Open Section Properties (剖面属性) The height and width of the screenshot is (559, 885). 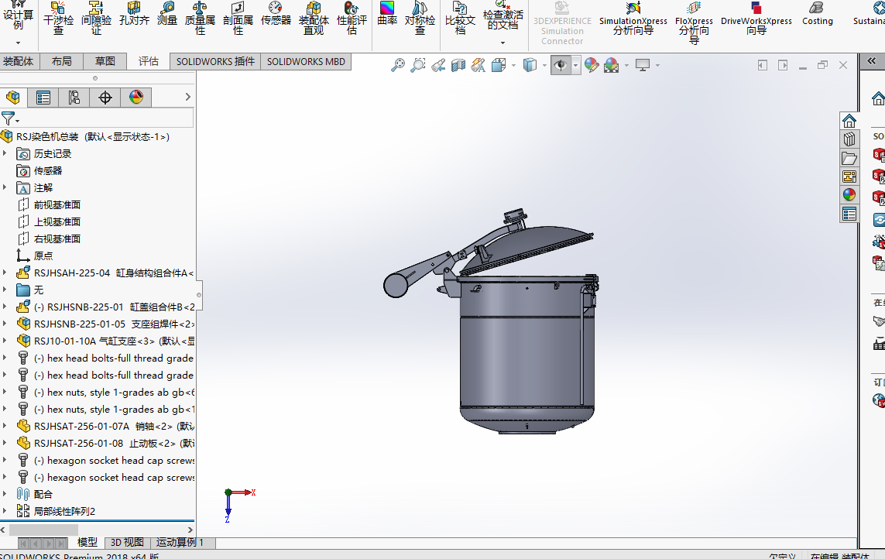[238, 18]
